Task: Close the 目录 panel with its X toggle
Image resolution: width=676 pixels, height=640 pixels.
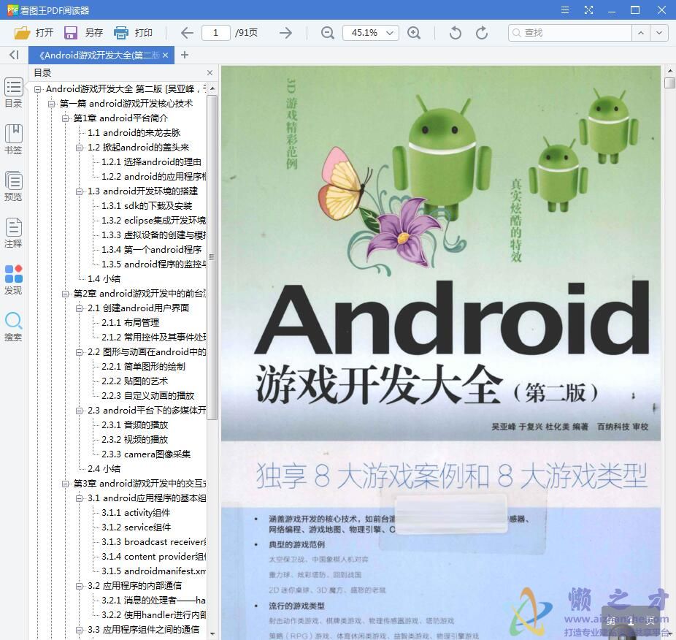Action: [x=209, y=72]
